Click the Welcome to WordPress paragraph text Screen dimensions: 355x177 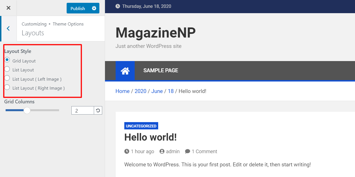218,165
